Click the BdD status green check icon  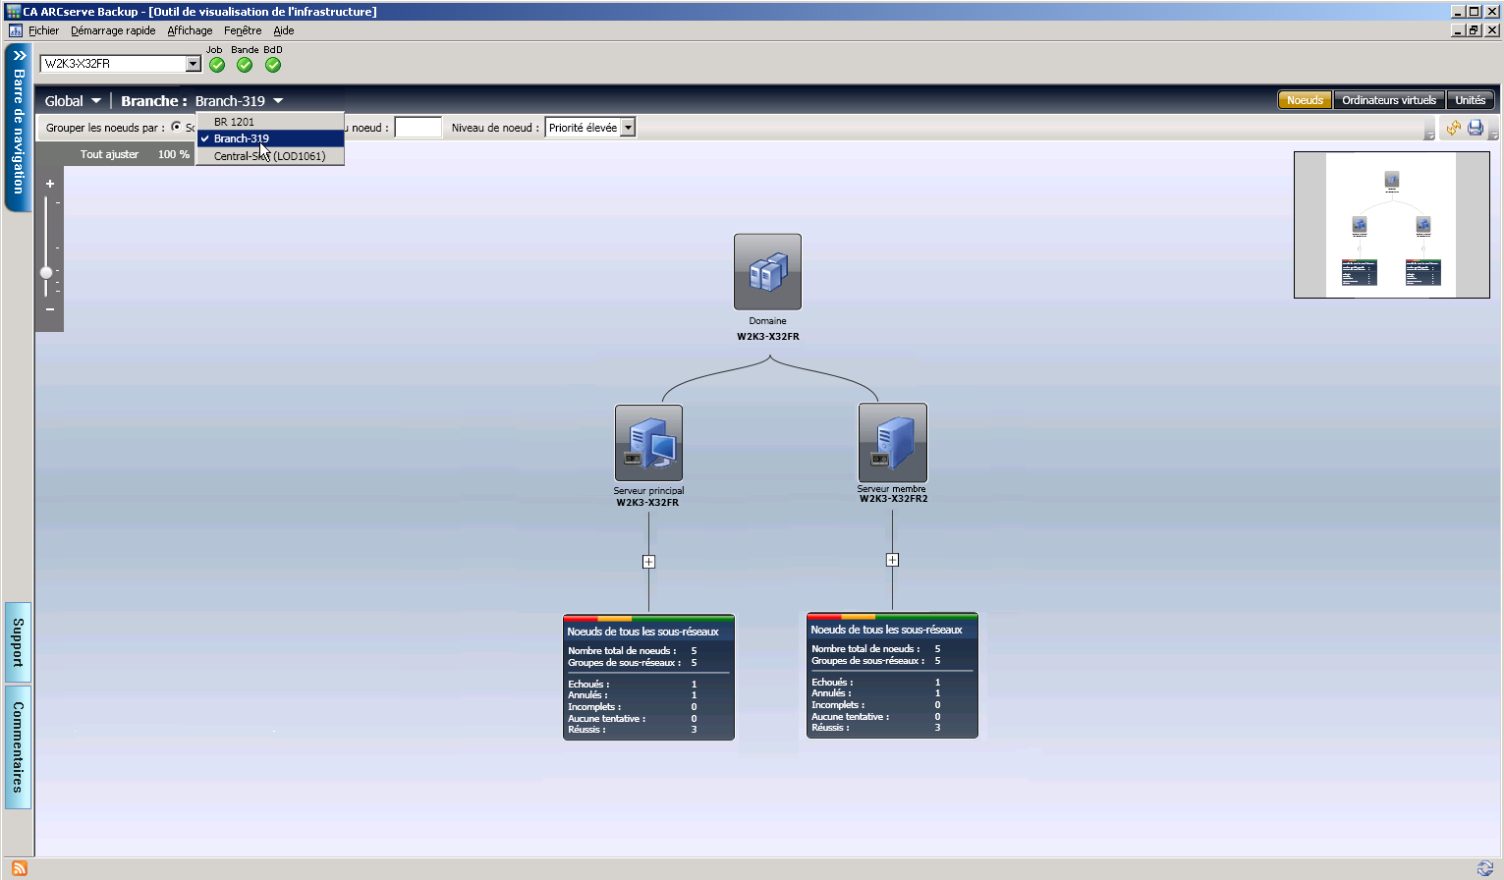273,65
